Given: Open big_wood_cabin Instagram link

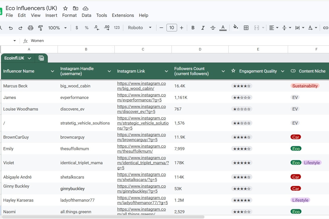Looking at the screenshot, I should [x=141, y=86].
